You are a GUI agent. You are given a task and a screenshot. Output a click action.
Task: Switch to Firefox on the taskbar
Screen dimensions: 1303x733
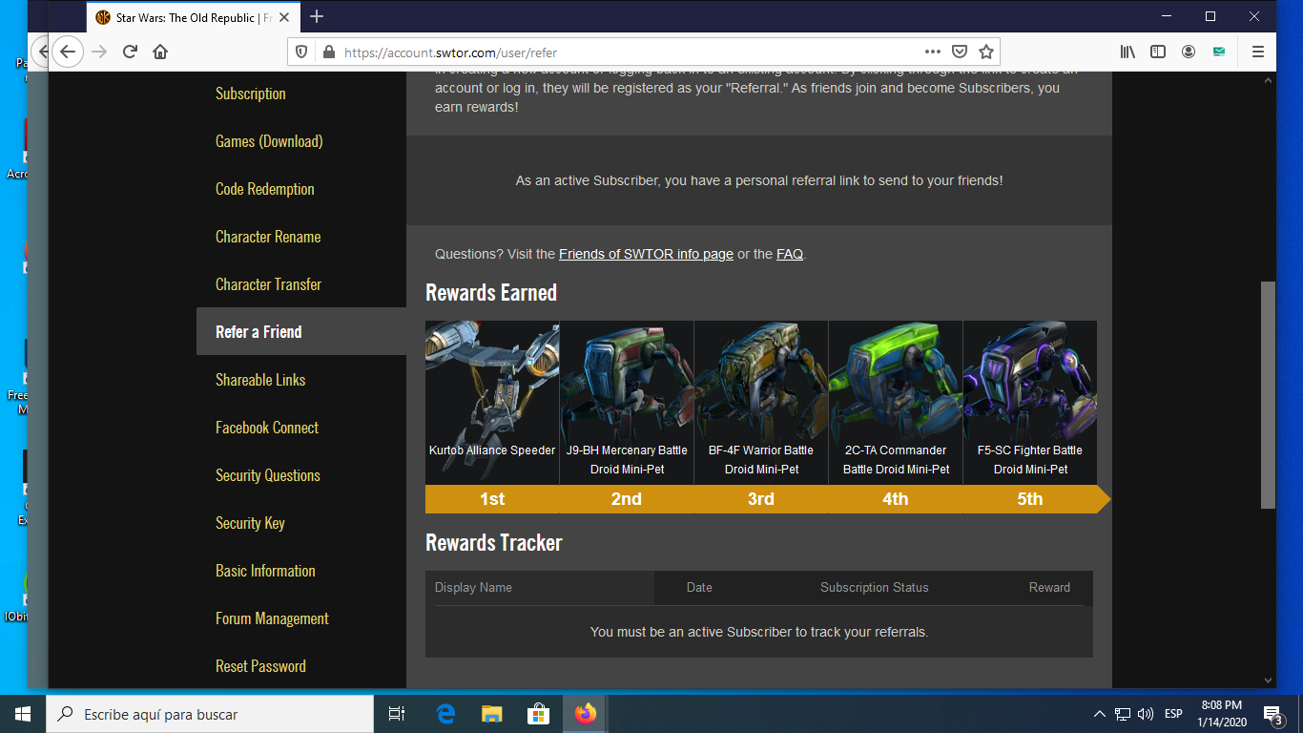click(x=586, y=714)
